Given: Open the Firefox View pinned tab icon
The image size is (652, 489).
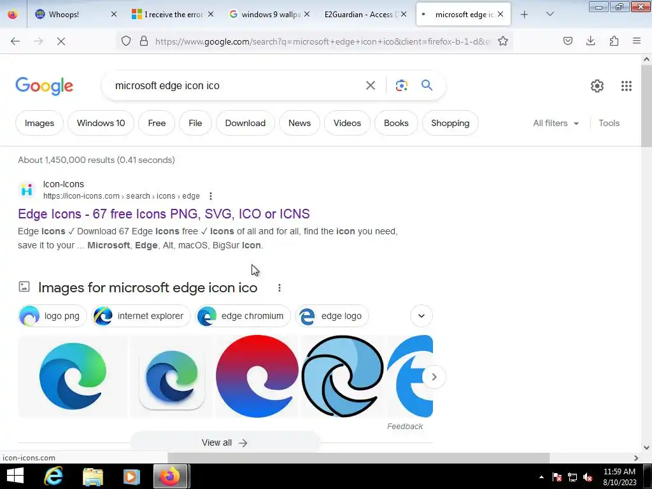Looking at the screenshot, I should click(13, 15).
